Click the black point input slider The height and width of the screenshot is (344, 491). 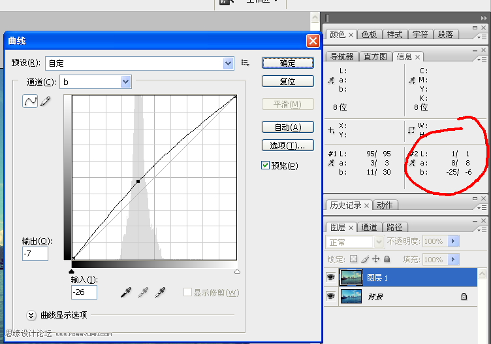[71, 271]
